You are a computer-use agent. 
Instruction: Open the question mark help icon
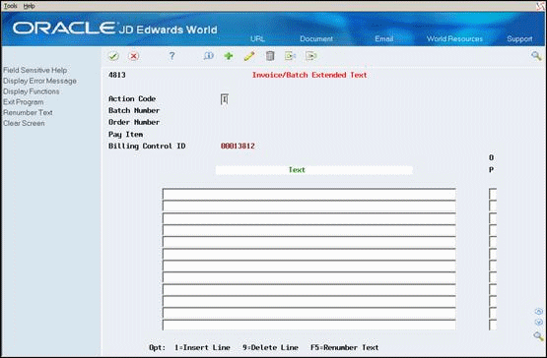(x=171, y=56)
